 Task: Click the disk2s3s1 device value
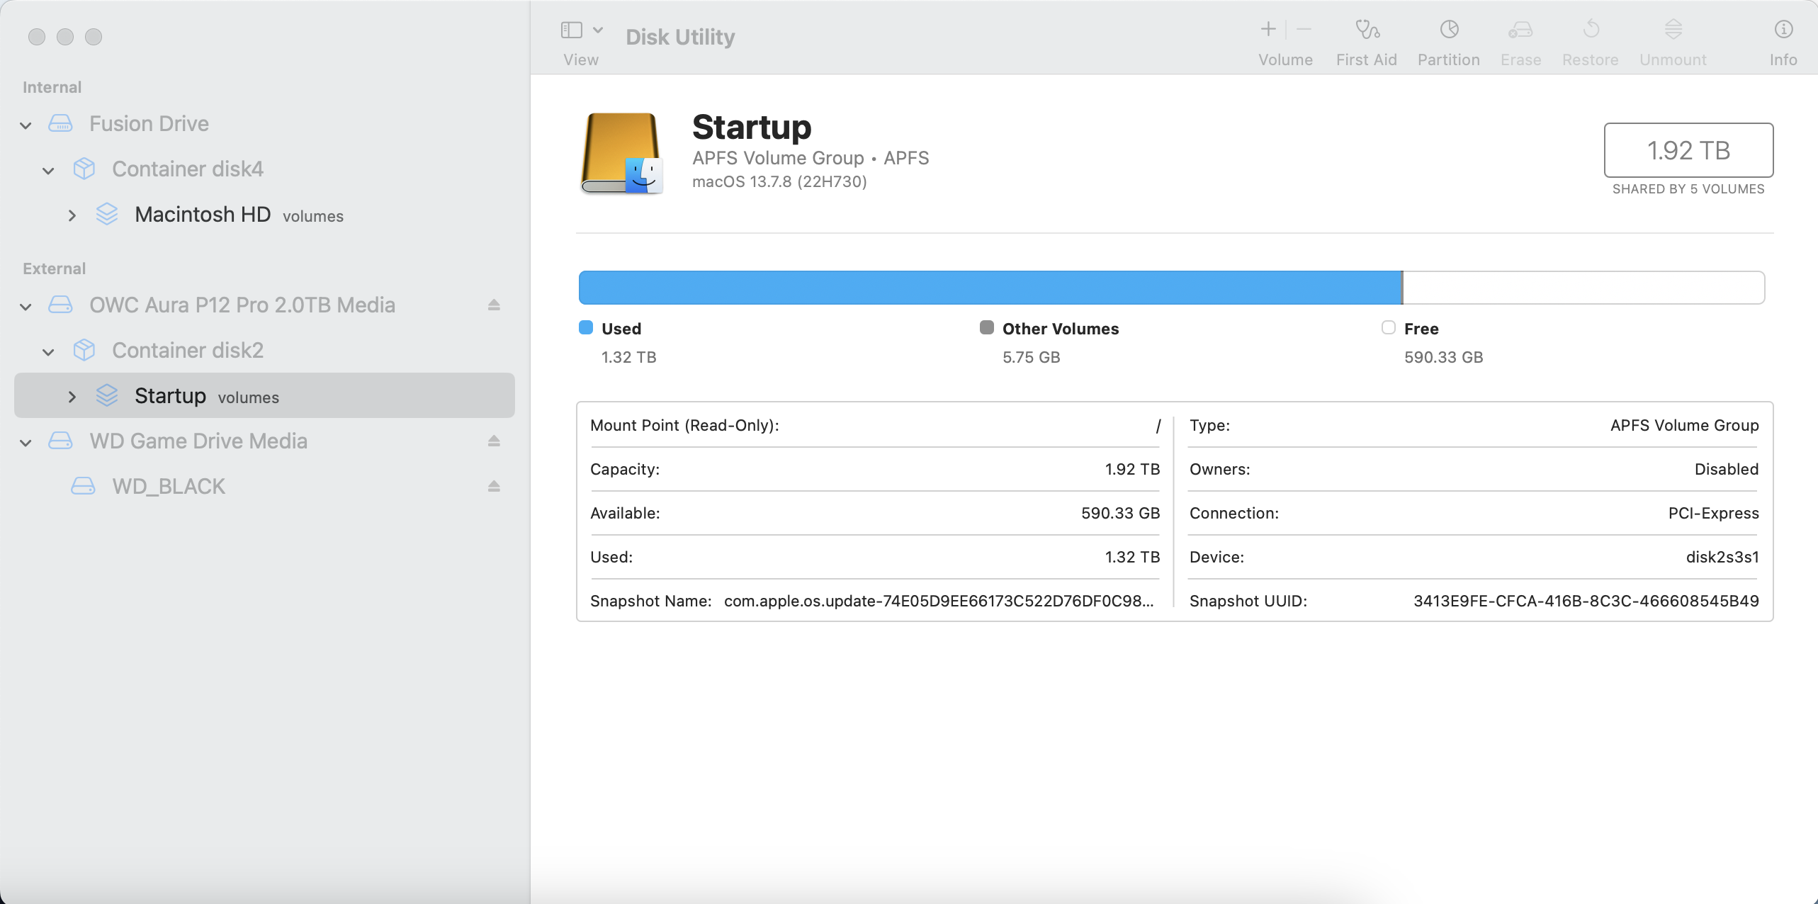(x=1722, y=557)
